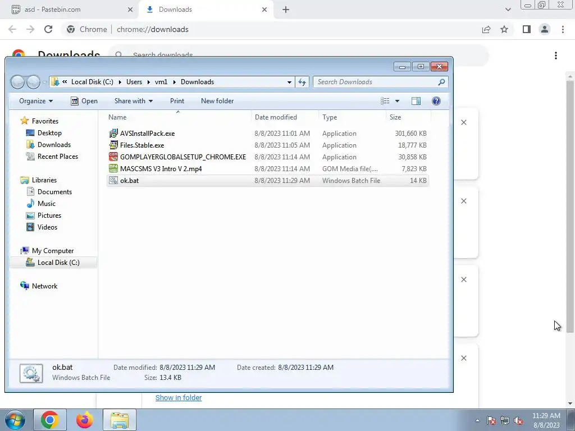575x431 pixels.
Task: Expand the vm1 breadcrumb arrow
Action: point(174,82)
